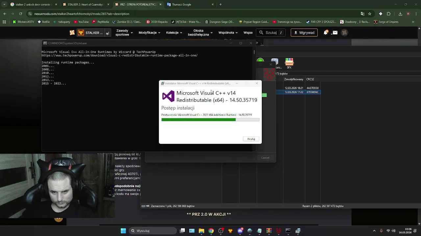Open the clock showing 03:06

tap(405, 231)
